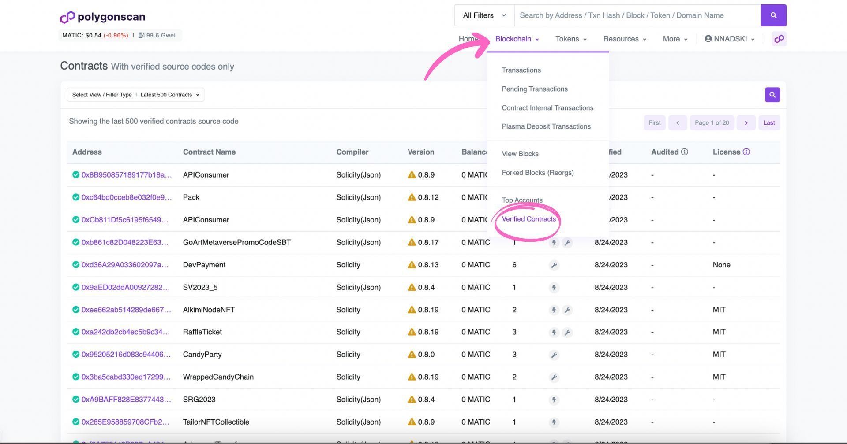Open address 0x9aED02ddA00927282 link
Screen dimensions: 847x444
tap(125, 287)
